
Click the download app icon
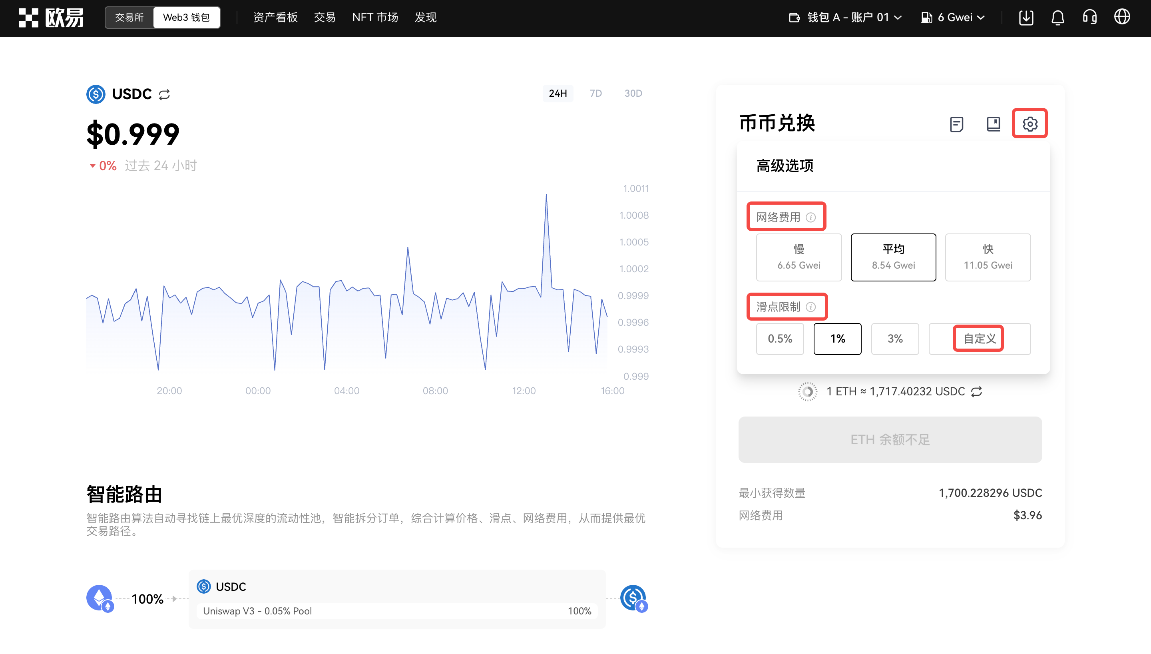pos(1026,18)
